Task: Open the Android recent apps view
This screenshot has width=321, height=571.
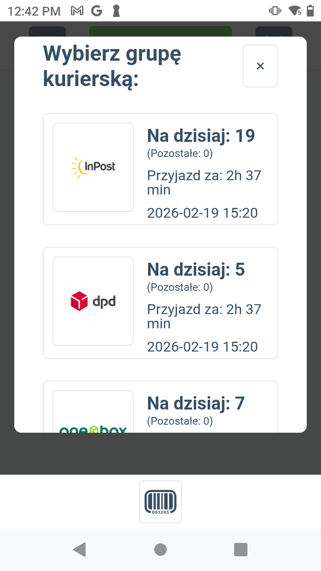Action: tap(241, 550)
